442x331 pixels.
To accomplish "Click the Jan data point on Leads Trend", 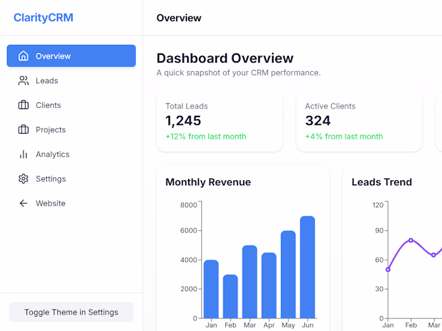I will pos(388,270).
